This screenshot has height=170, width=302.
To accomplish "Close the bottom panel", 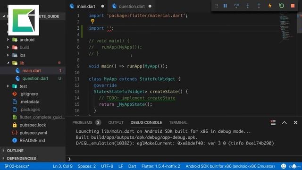I will 295,123.
